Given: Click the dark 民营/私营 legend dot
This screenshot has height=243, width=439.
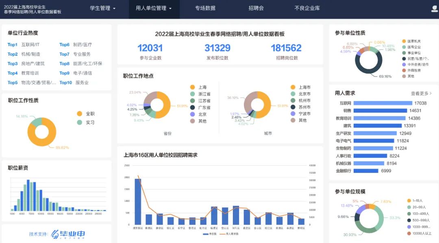Looking at the screenshot, I should pos(404,59).
